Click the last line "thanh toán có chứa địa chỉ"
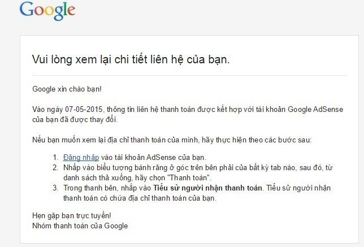 pyautogui.click(x=140, y=198)
